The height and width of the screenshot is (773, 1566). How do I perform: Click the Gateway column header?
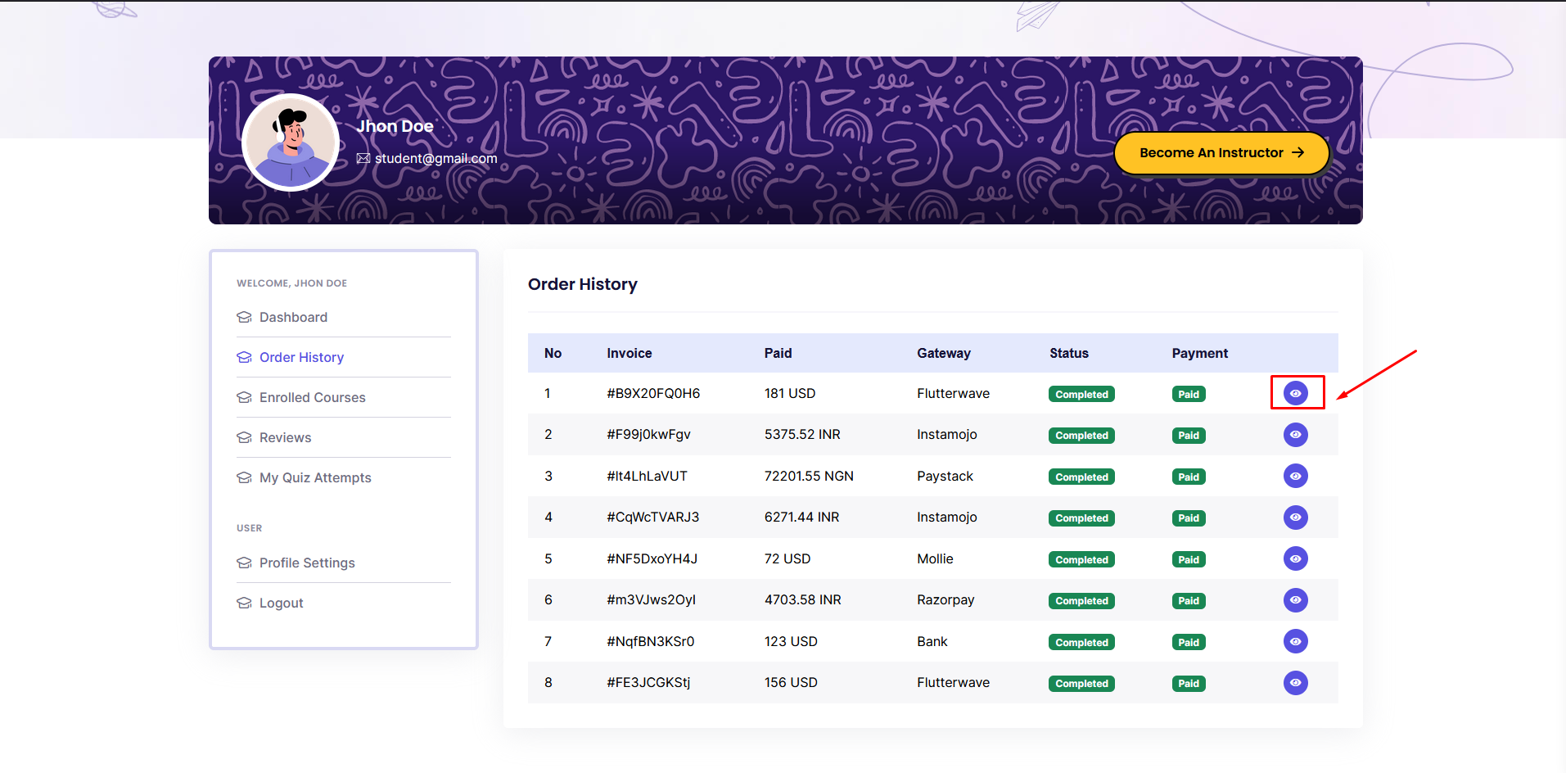point(943,353)
